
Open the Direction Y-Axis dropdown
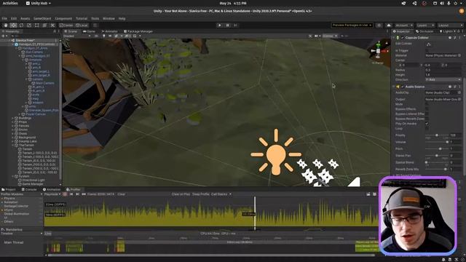(x=443, y=79)
